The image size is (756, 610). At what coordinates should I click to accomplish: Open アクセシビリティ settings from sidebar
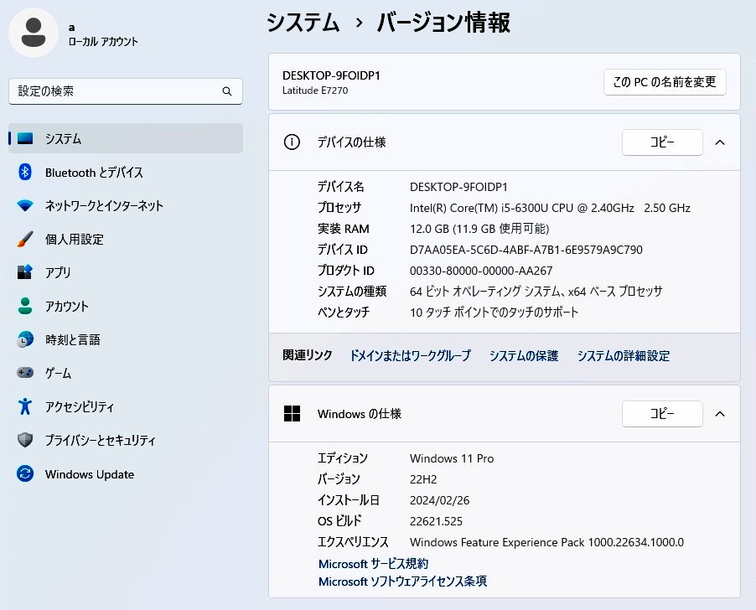(126, 406)
